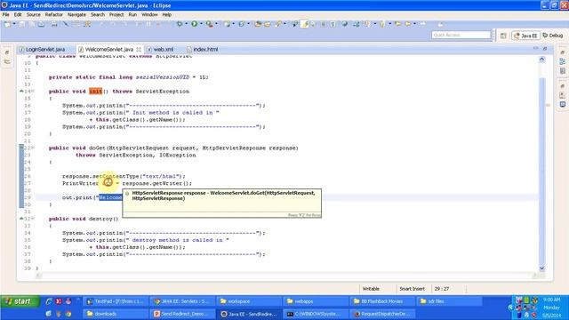Viewport: 569px width, 320px height.
Task: Click serialVersionUID in line 12
Action: (x=163, y=77)
